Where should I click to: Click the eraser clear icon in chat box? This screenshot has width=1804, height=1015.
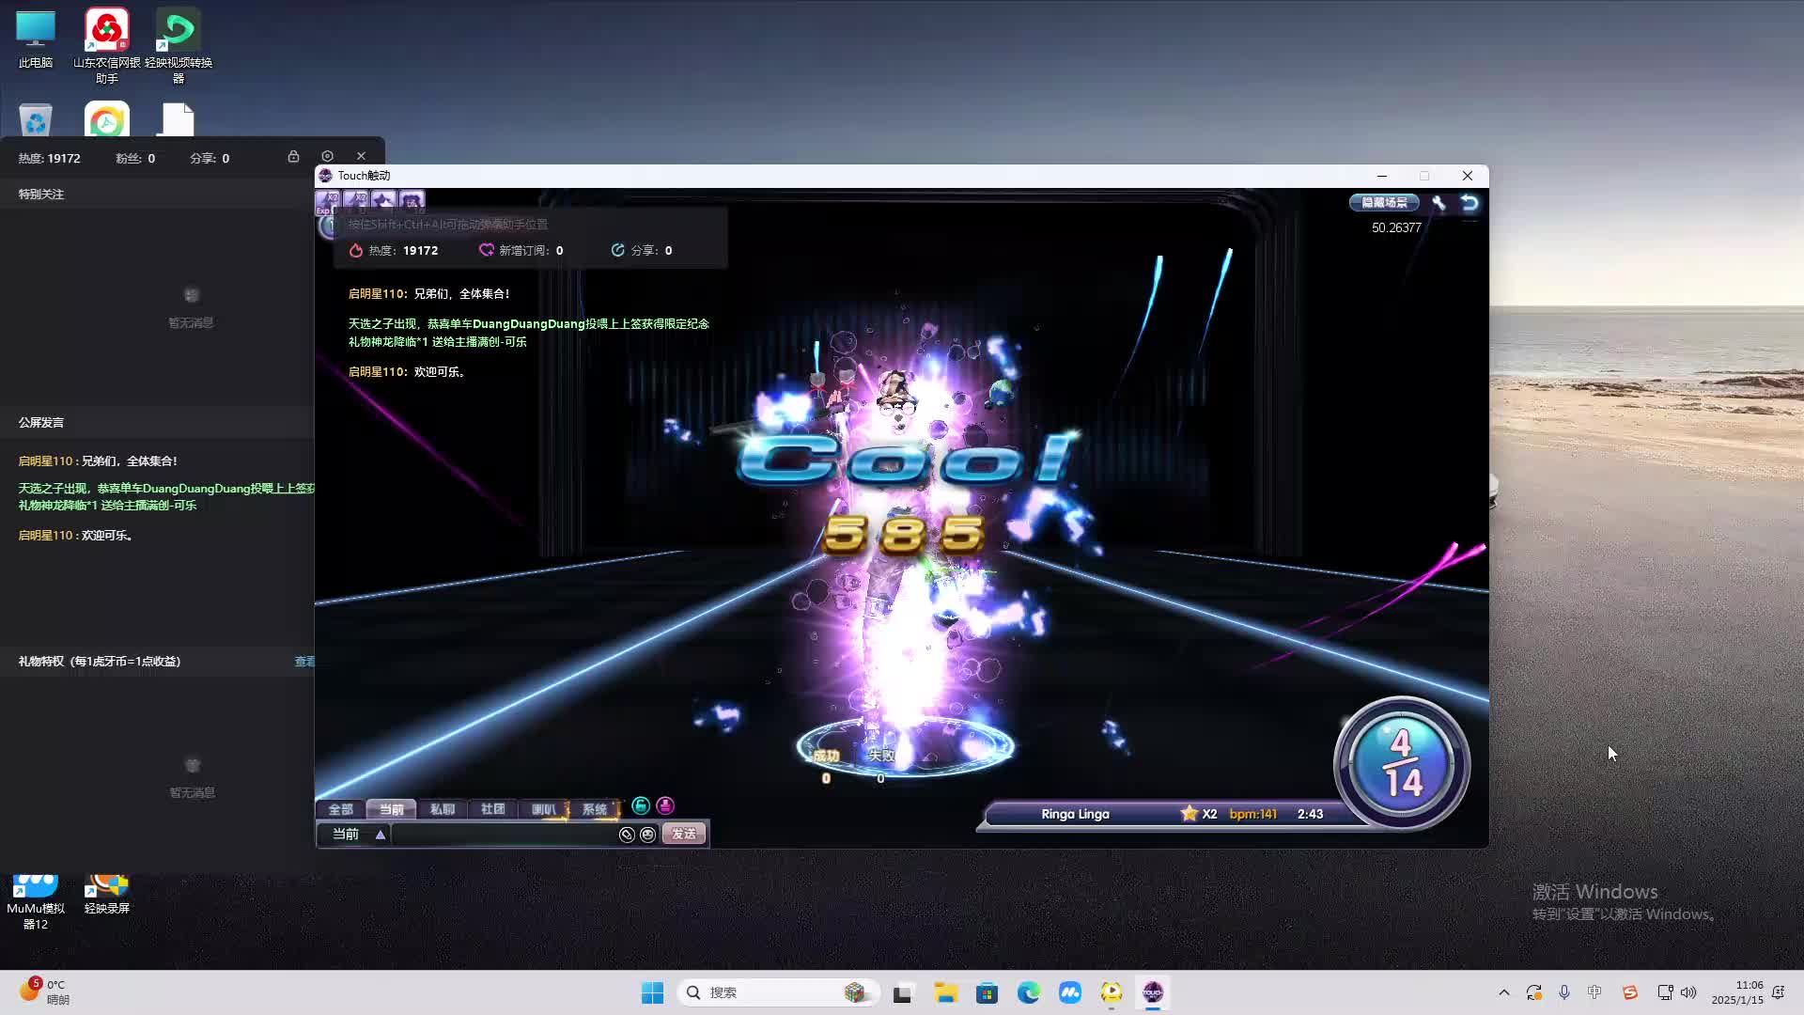(627, 835)
